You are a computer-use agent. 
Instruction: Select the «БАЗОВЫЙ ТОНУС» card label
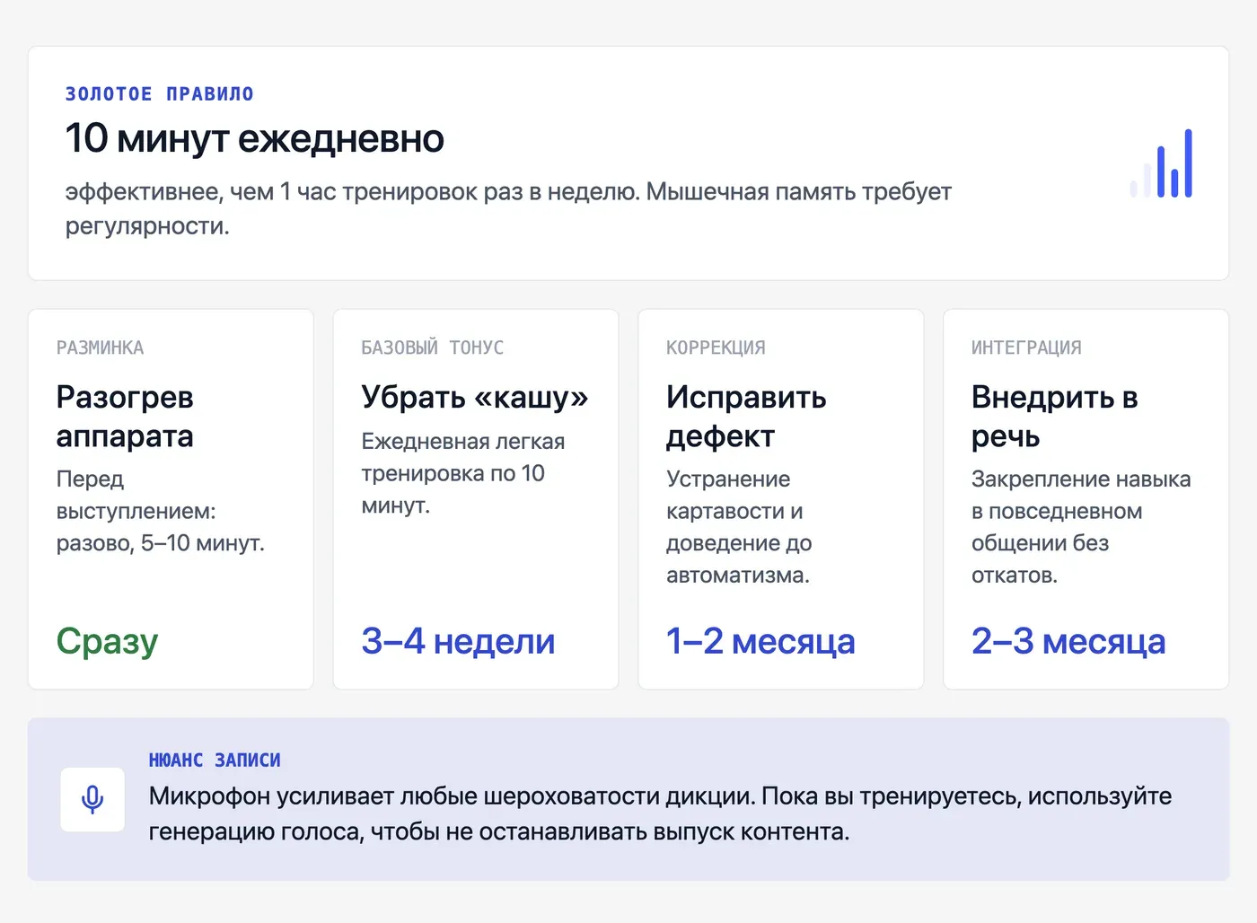point(433,347)
